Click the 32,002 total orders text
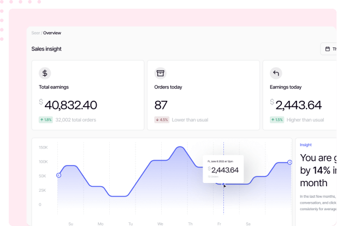The image size is (337, 226). (76, 120)
